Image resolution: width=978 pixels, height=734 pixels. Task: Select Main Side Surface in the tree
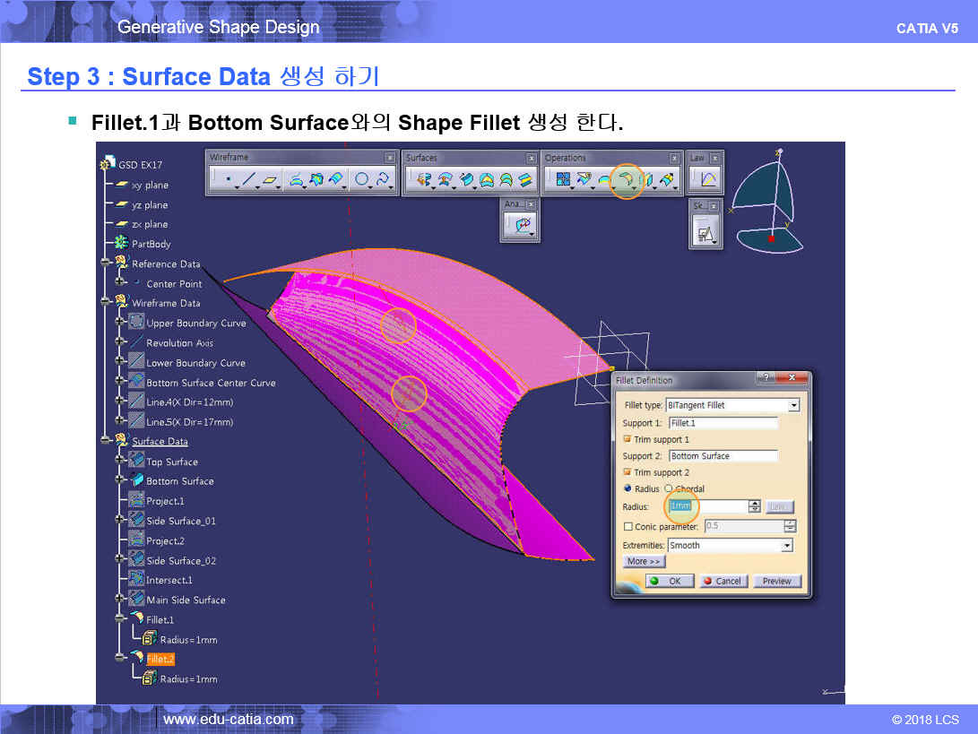186,600
